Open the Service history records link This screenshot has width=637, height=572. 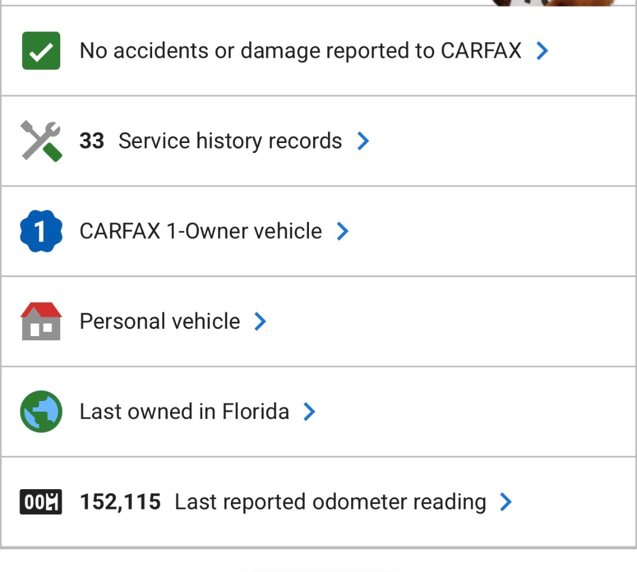point(230,141)
